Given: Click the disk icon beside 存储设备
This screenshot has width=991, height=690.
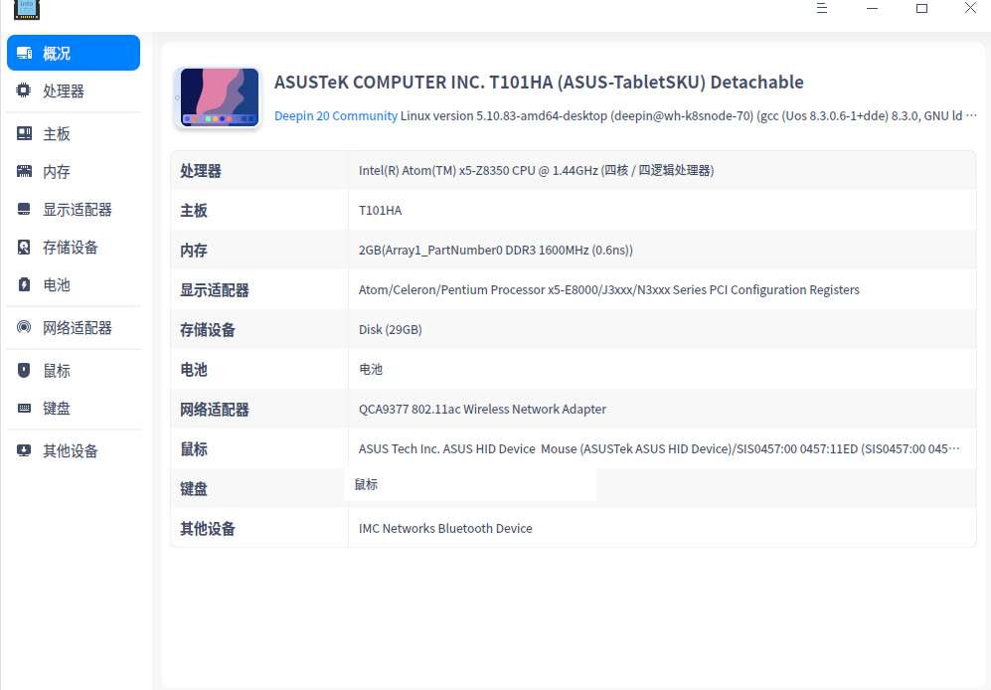Looking at the screenshot, I should click(24, 248).
